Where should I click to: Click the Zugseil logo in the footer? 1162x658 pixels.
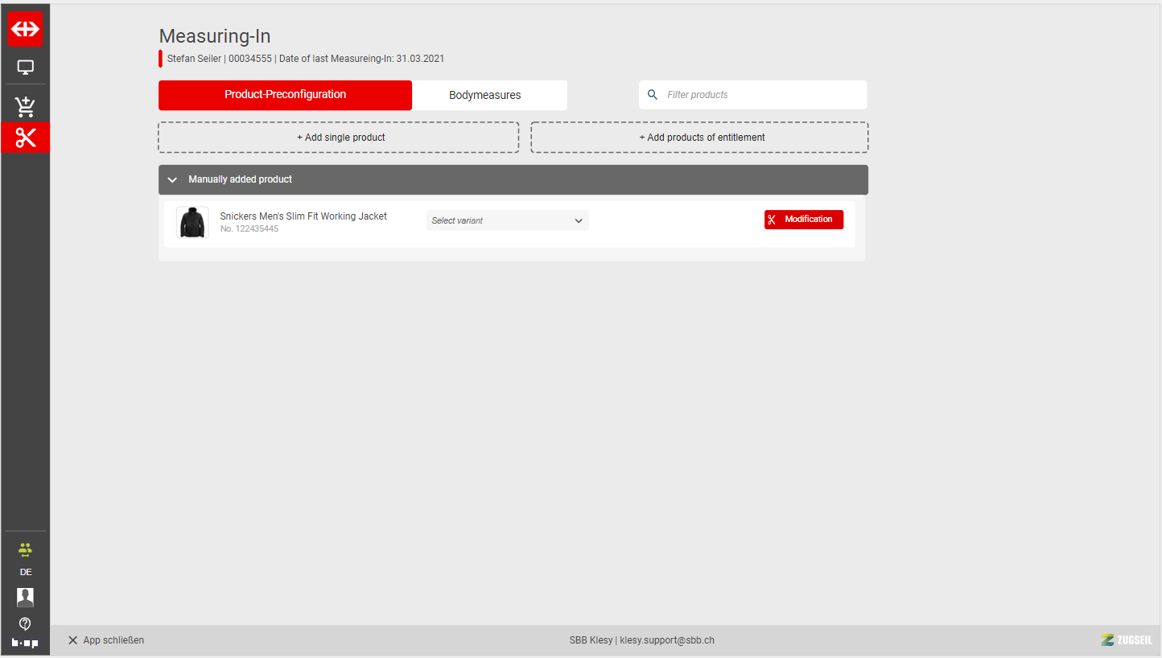1127,640
